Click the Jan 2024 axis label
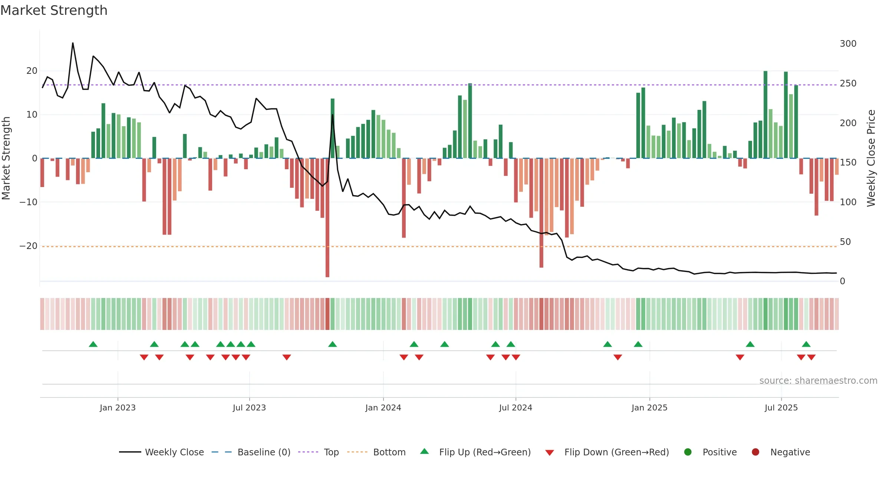This screenshot has width=890, height=501. [x=383, y=408]
